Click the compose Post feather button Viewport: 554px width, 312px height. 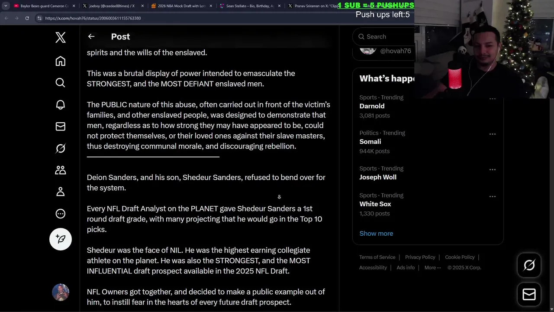tap(61, 239)
